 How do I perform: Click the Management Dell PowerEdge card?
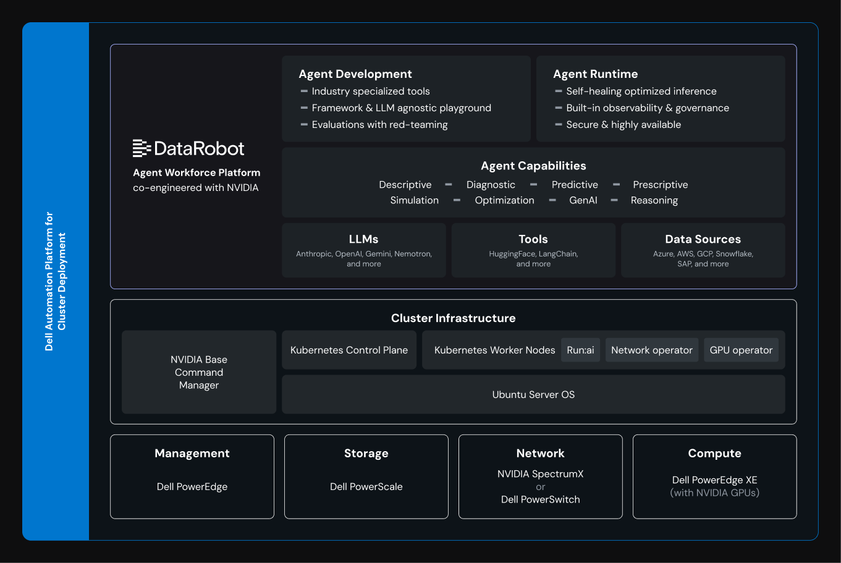coord(192,476)
